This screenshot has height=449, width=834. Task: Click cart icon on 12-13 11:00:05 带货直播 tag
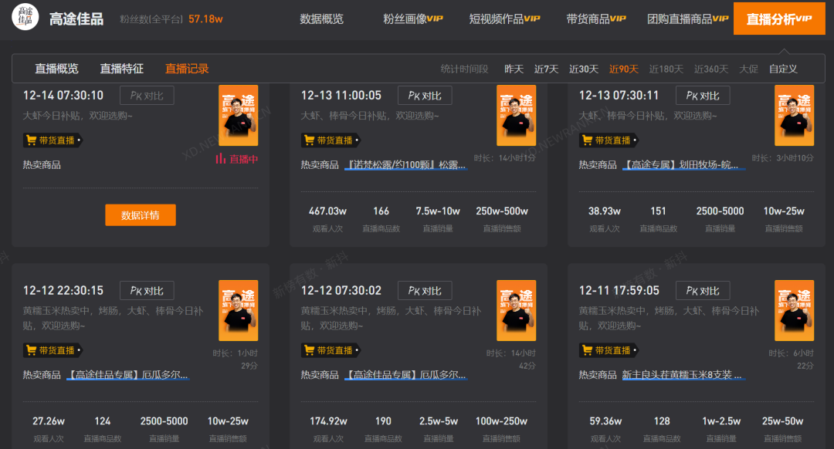(x=310, y=140)
